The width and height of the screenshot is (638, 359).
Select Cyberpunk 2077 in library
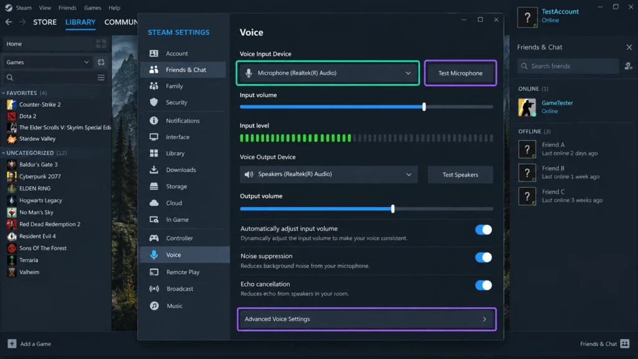point(40,176)
